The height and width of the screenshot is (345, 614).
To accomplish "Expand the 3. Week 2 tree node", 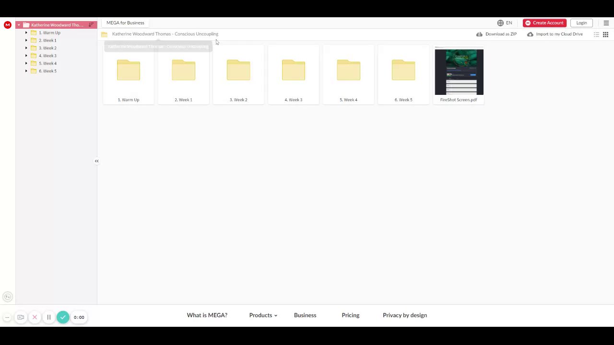I will 26,48.
